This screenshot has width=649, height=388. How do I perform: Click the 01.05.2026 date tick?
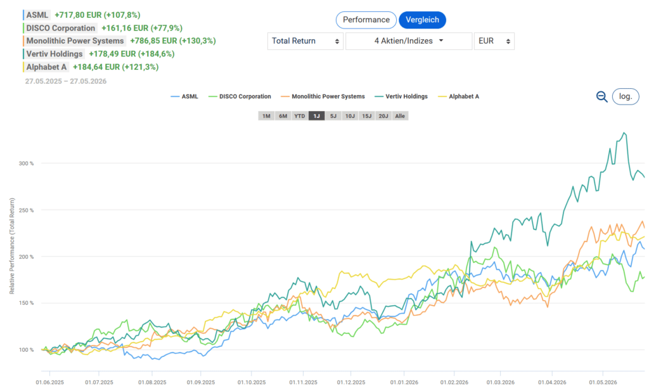pyautogui.click(x=603, y=382)
